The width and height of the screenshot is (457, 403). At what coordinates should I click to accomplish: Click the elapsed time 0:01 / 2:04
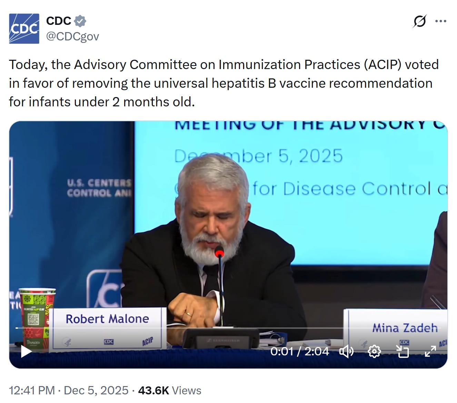(300, 351)
